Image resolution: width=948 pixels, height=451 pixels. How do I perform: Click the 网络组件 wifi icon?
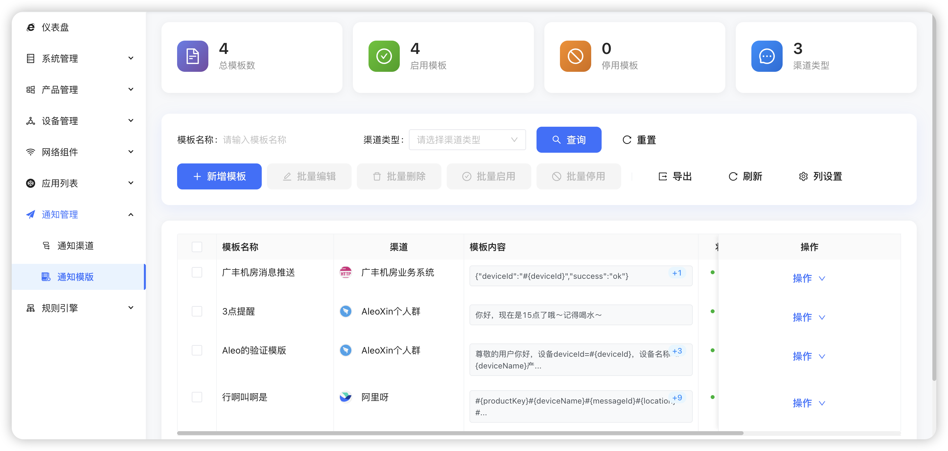(31, 152)
